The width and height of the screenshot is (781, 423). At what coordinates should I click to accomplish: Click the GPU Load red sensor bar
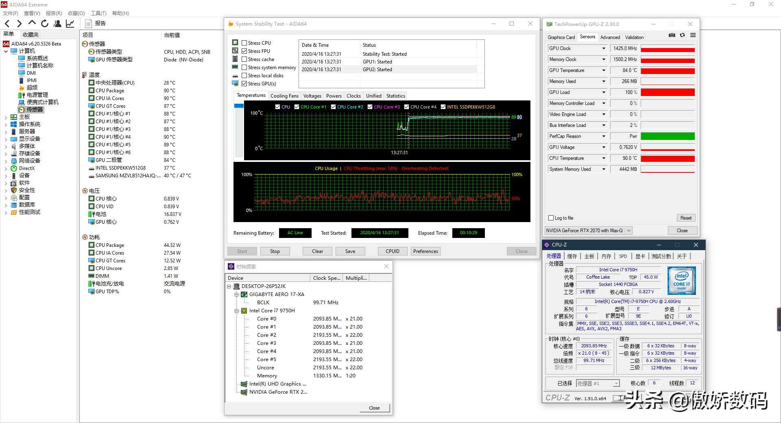668,92
